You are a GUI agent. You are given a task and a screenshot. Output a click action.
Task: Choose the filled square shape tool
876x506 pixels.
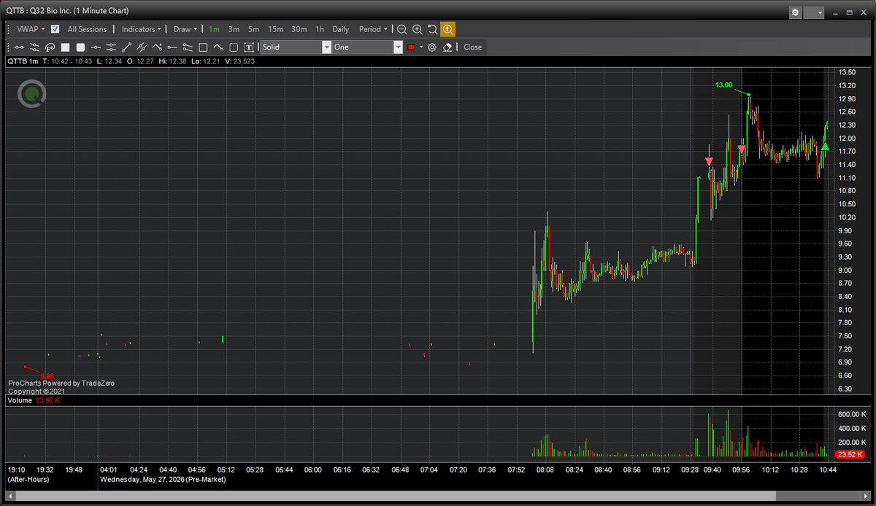(x=65, y=47)
